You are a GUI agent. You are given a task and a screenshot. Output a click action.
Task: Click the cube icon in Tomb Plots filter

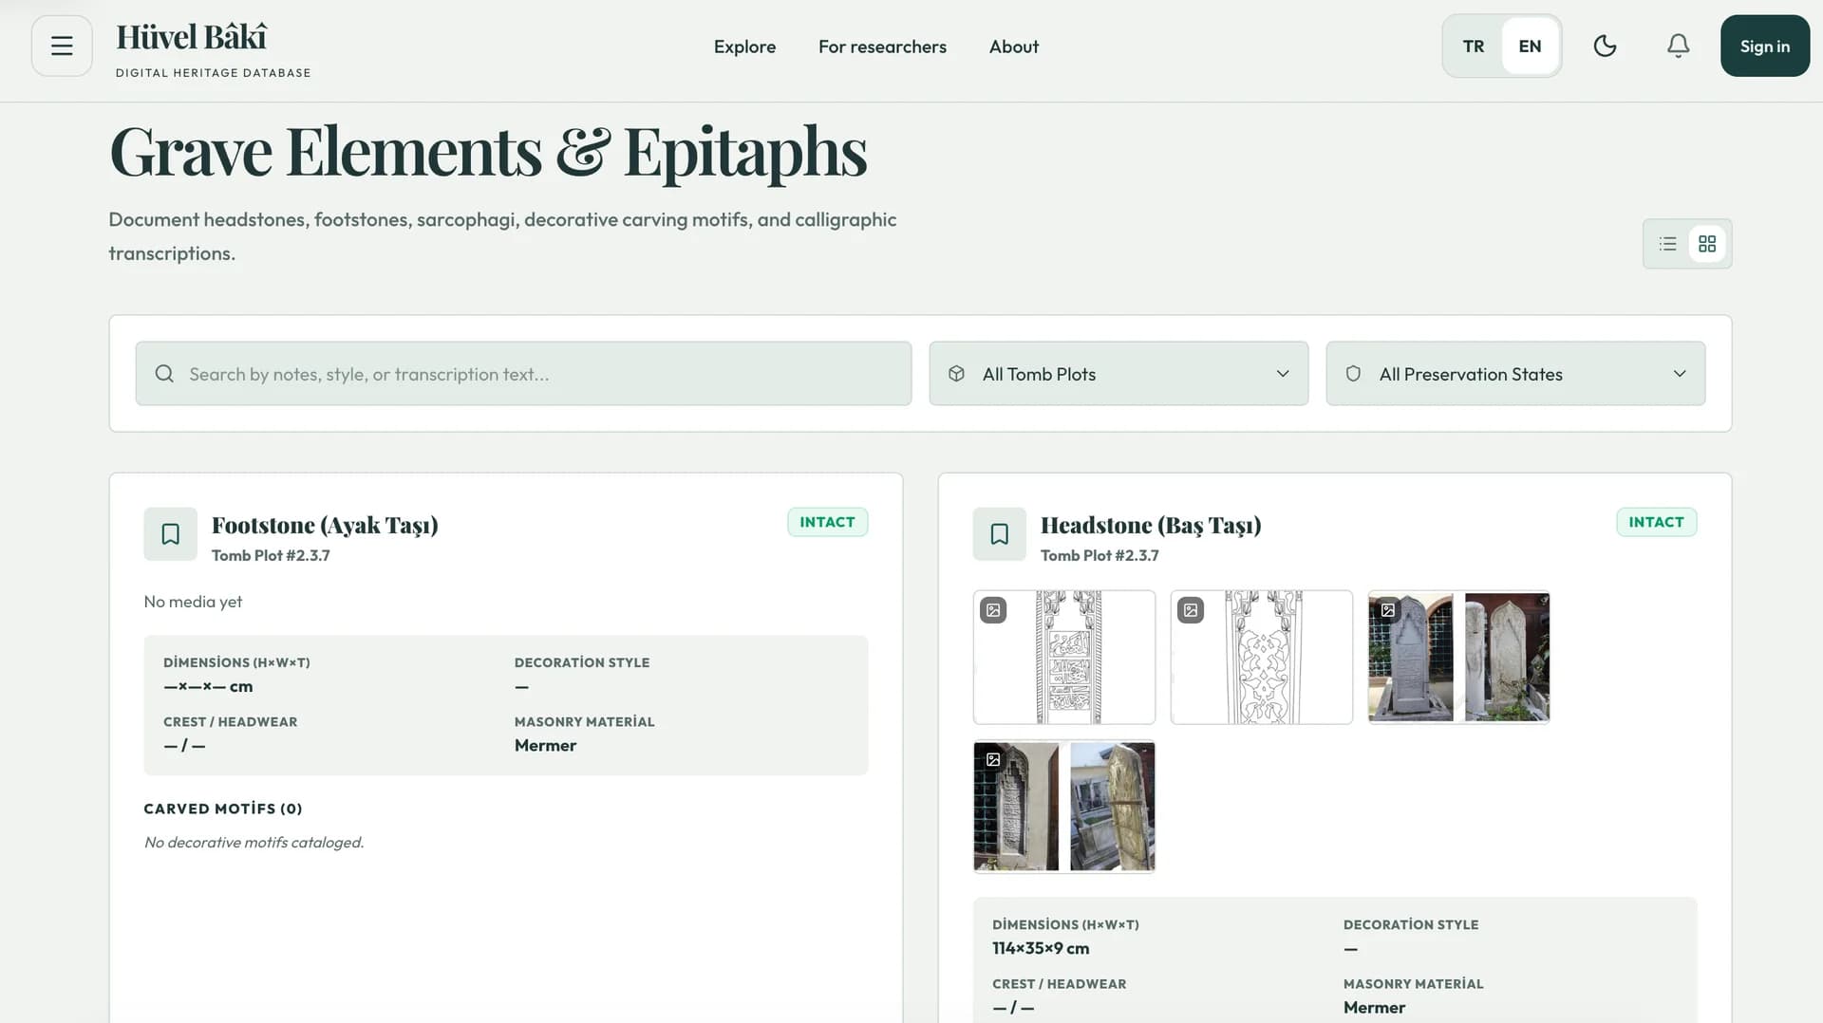(x=956, y=374)
